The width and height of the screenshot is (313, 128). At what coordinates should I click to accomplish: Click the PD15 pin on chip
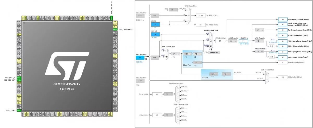pyautogui.click(x=115, y=78)
